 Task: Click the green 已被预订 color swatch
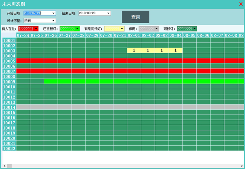point(67,29)
